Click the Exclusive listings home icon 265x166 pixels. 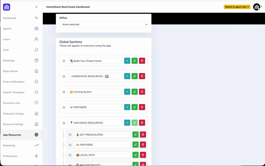point(36,124)
